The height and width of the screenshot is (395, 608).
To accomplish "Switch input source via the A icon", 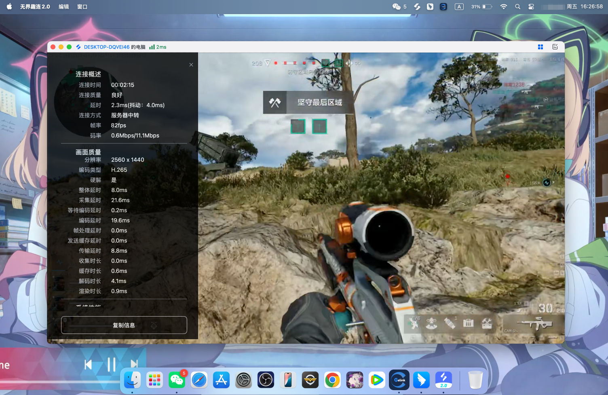I will [459, 6].
